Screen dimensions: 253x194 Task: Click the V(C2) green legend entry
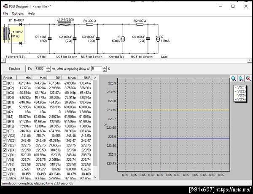pos(240,91)
